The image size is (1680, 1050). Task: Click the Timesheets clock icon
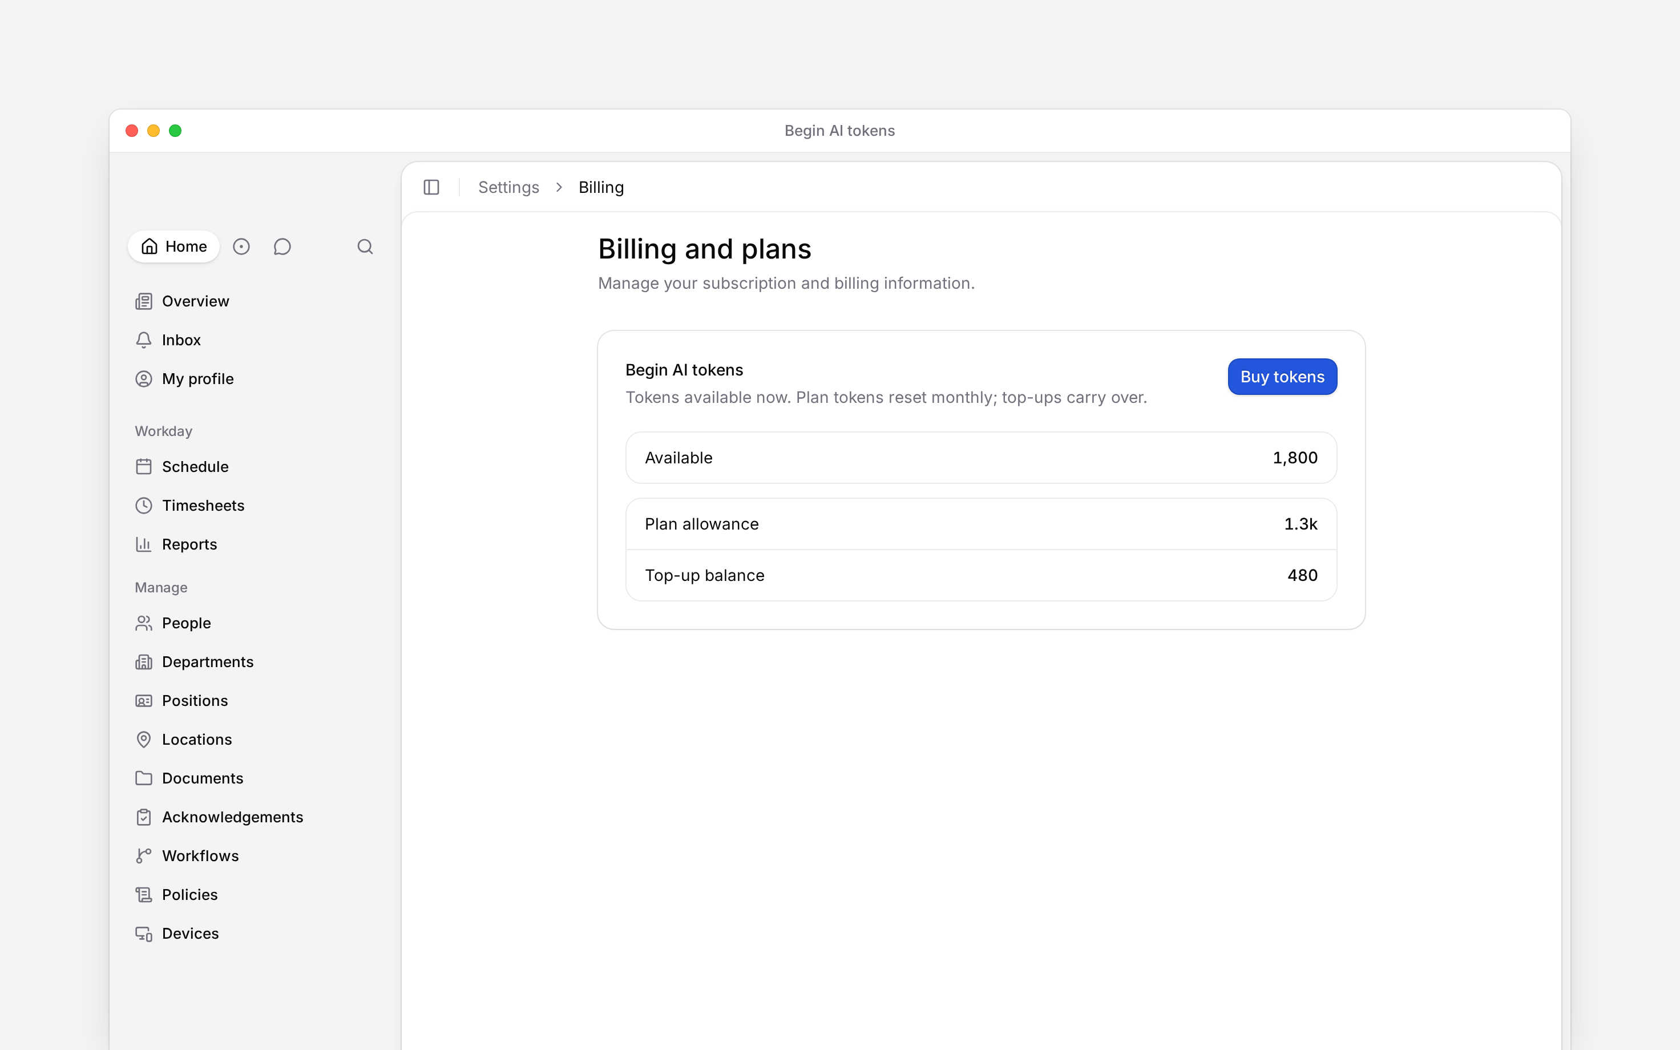coord(144,506)
